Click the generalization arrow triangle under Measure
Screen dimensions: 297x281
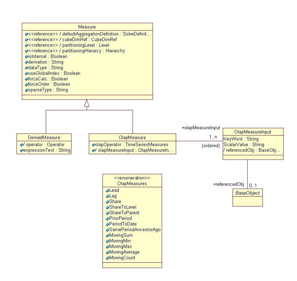(x=87, y=103)
